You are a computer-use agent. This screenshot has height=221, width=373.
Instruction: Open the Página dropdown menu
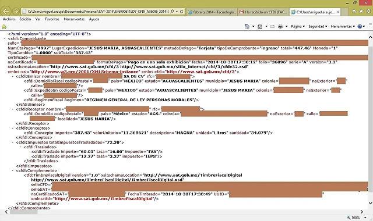pos(298,26)
